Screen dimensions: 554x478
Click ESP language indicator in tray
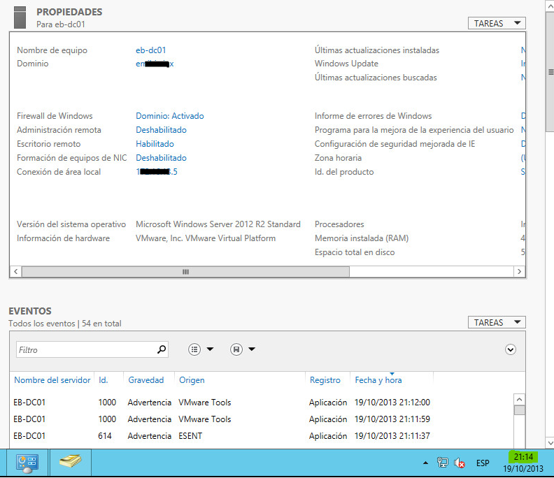point(483,463)
